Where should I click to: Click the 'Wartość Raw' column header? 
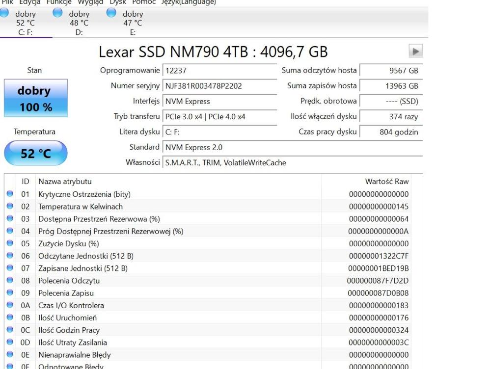[386, 182]
